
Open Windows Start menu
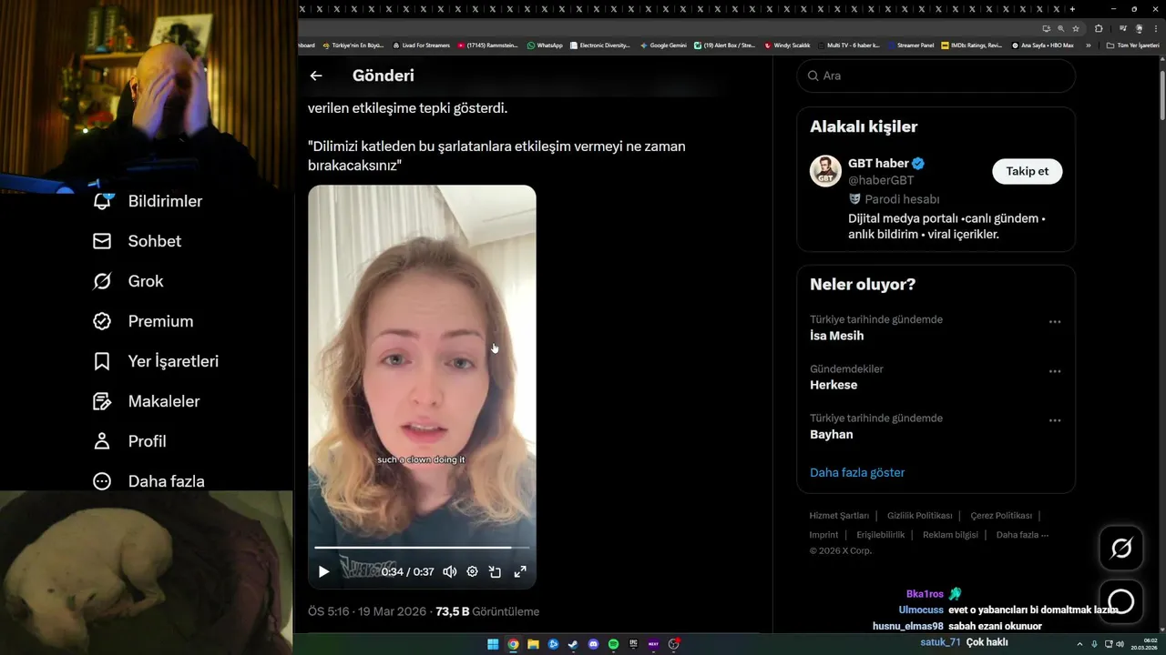pyautogui.click(x=493, y=644)
